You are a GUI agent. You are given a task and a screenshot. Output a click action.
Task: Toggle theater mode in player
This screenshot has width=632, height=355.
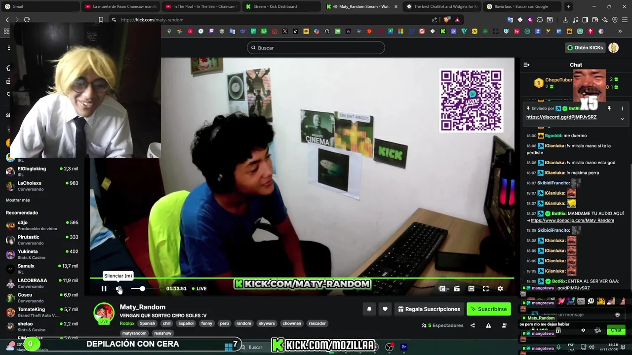(x=471, y=288)
